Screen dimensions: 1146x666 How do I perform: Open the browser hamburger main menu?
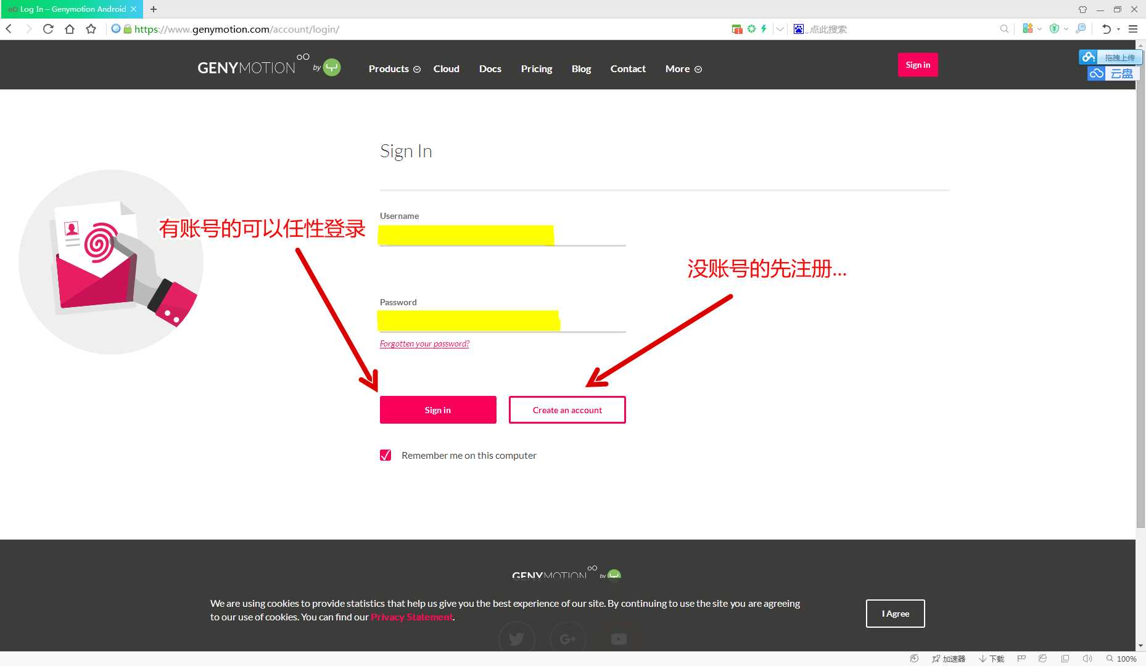1133,29
